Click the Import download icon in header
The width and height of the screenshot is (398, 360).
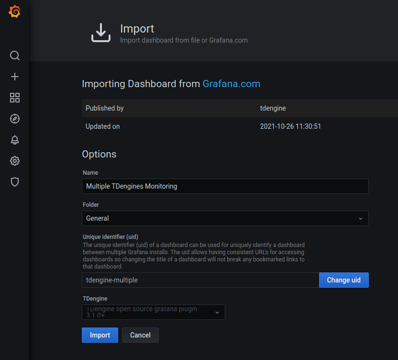coord(100,33)
